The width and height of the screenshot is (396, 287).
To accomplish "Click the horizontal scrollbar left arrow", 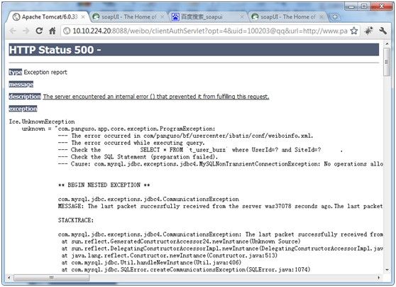I will (x=9, y=278).
